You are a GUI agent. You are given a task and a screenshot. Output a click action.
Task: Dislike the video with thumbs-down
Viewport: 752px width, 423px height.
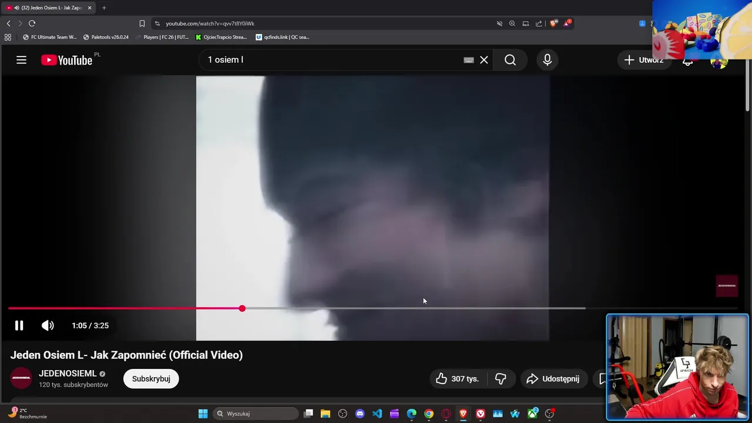coord(501,379)
